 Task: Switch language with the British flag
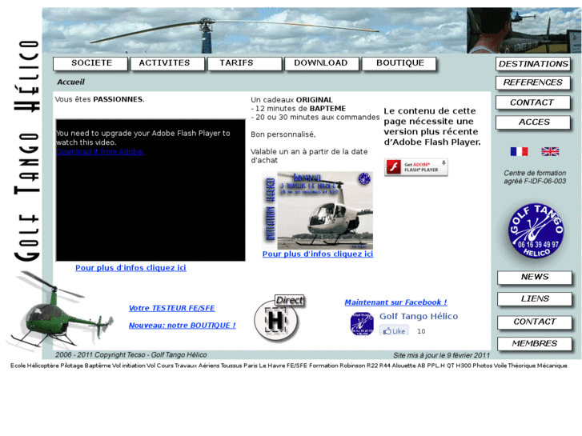(550, 151)
